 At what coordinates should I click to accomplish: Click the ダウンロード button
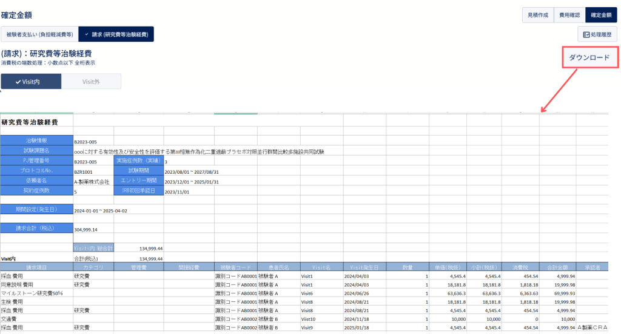pyautogui.click(x=589, y=57)
